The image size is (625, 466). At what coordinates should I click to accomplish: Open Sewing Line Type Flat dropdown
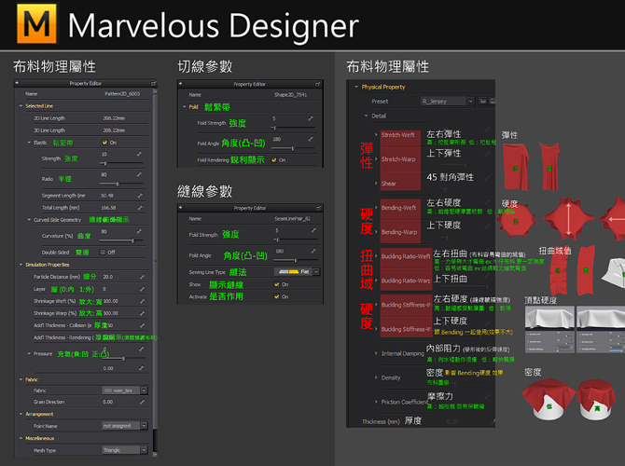(316, 271)
